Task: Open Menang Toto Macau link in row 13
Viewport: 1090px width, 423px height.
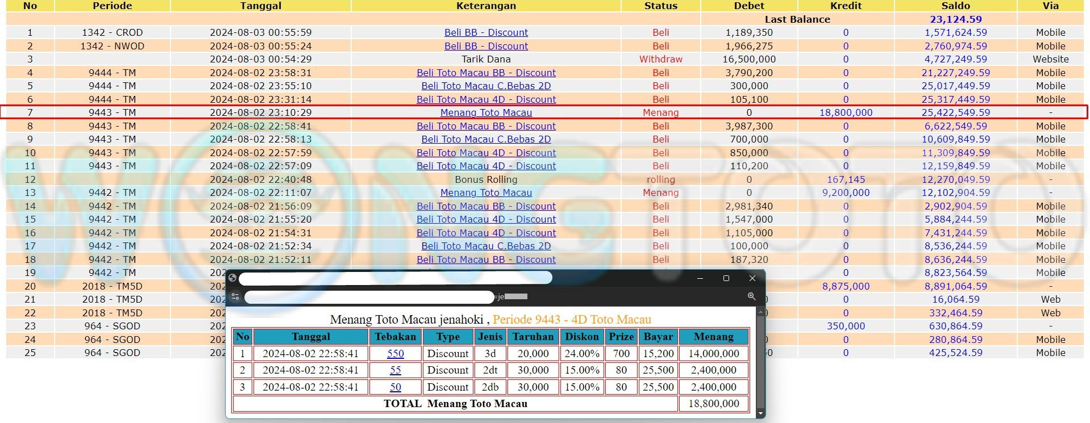Action: click(486, 192)
